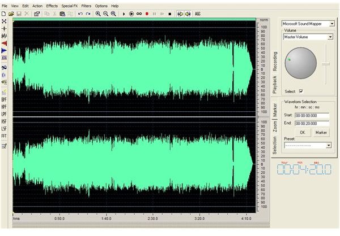Click the first yellow speaker icon

pos(180,14)
